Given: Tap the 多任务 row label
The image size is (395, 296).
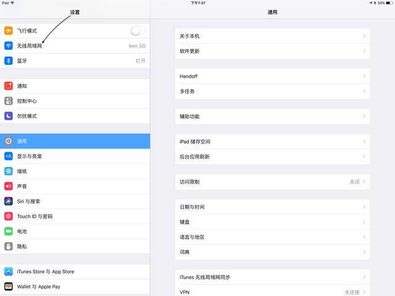Looking at the screenshot, I should pos(187,91).
